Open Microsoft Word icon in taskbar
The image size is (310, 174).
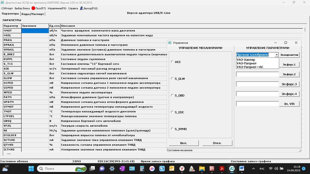(x=242, y=169)
